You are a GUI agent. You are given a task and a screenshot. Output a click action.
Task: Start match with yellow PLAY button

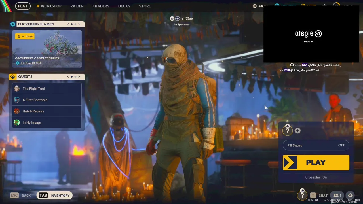coord(316,162)
